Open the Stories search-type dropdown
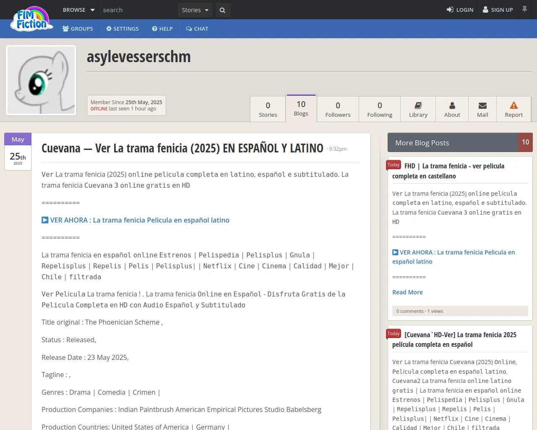The image size is (537, 430). [195, 10]
